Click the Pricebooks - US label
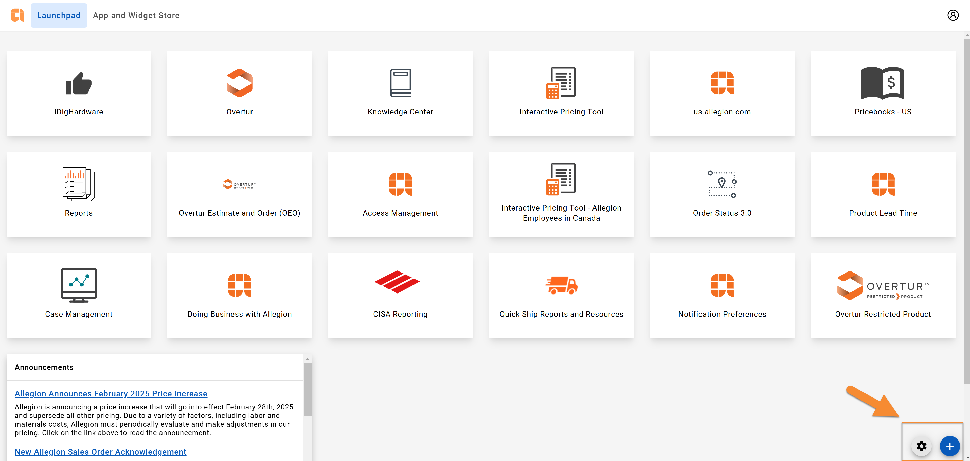The width and height of the screenshot is (970, 461). [883, 112]
